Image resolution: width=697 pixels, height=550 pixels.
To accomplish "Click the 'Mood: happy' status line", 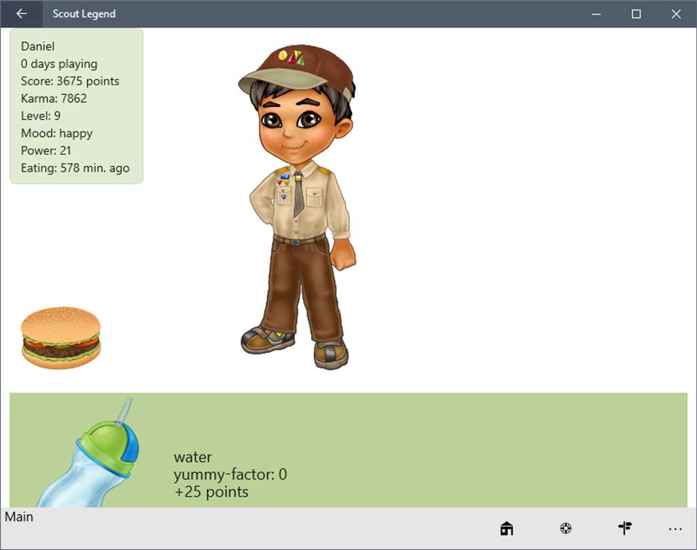I will tap(56, 133).
